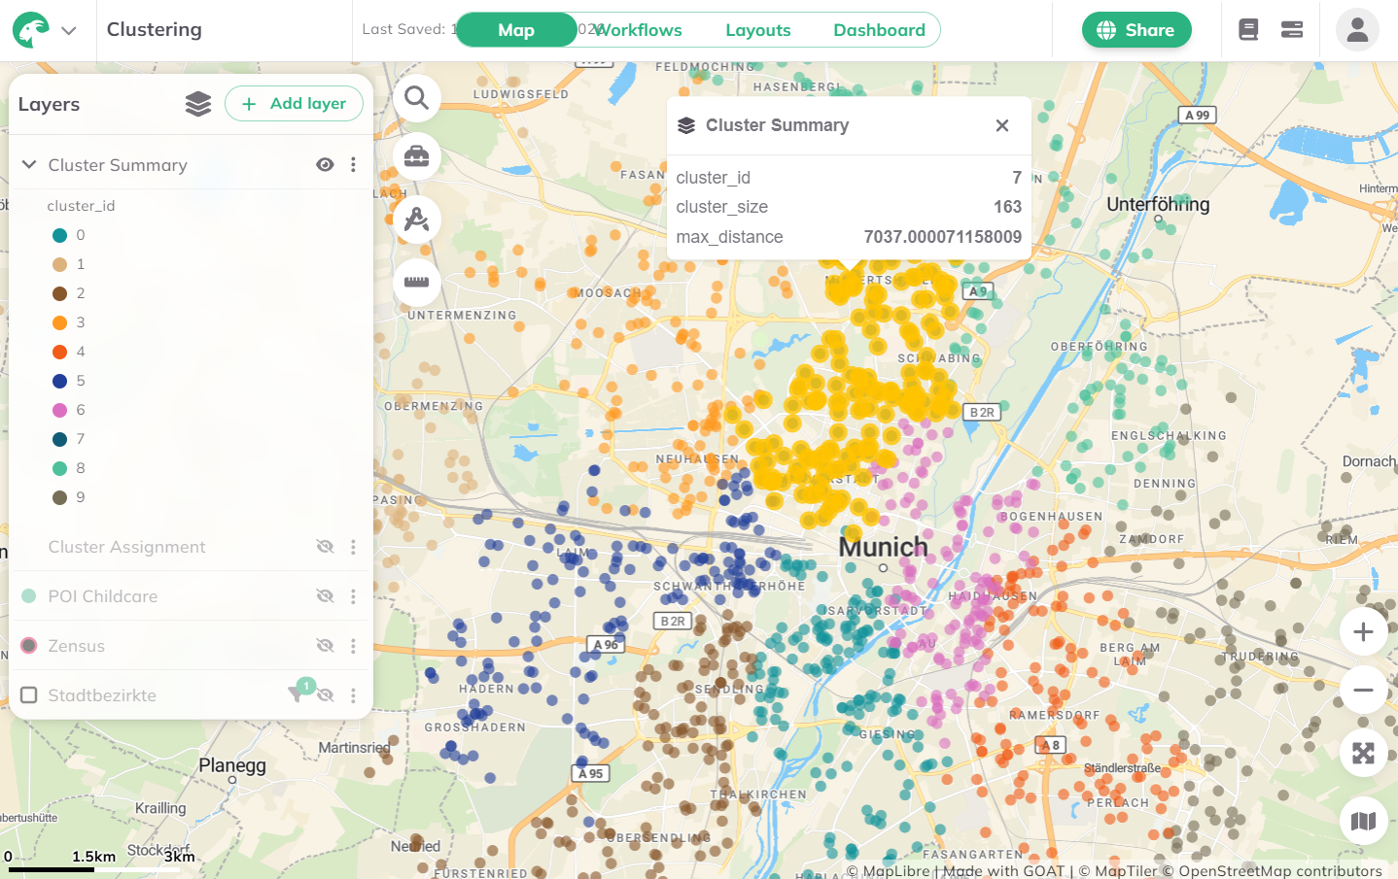Image resolution: width=1398 pixels, height=879 pixels.
Task: Hide the Cluster Summary layer visibility
Action: (x=325, y=164)
